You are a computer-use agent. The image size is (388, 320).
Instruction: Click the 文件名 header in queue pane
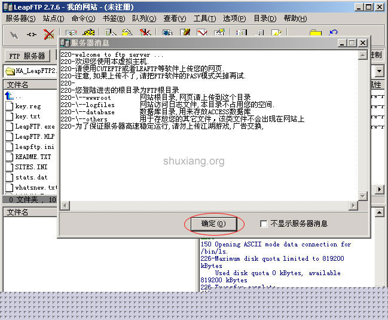[30, 212]
